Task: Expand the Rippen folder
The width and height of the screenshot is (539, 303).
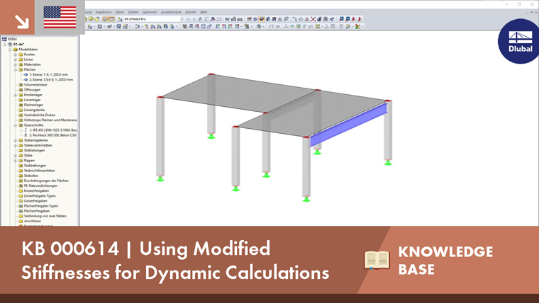Action: click(15, 160)
